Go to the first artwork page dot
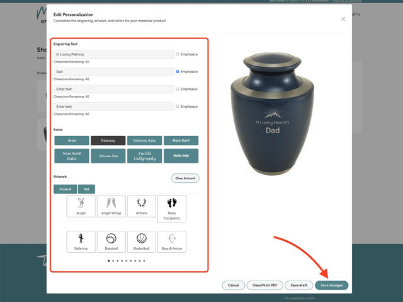The height and width of the screenshot is (302, 403). click(x=109, y=261)
